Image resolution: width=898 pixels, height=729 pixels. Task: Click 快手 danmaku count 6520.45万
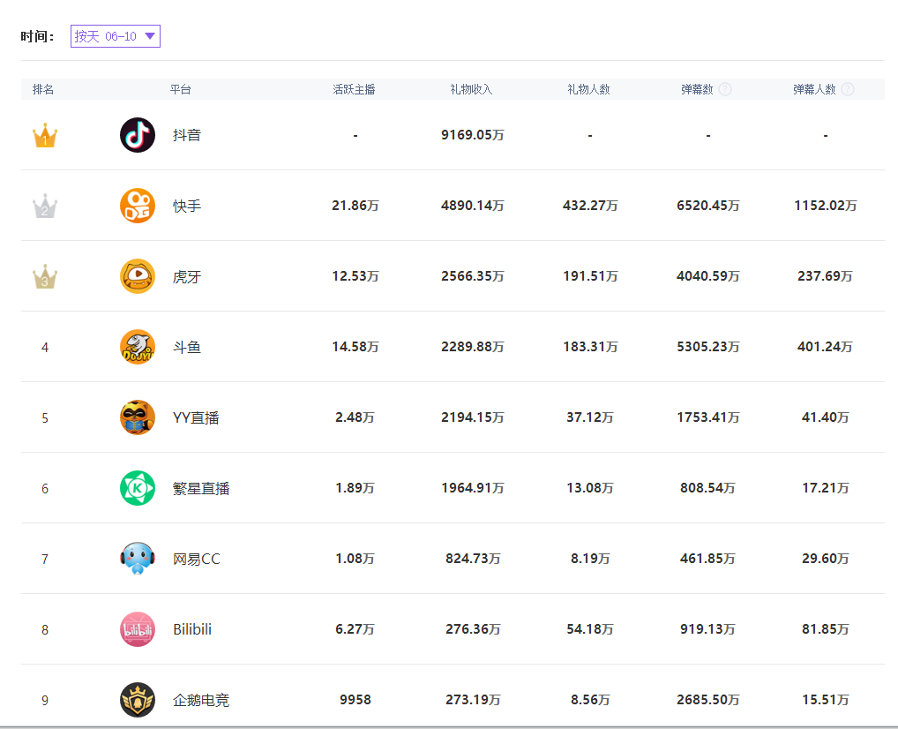click(707, 205)
